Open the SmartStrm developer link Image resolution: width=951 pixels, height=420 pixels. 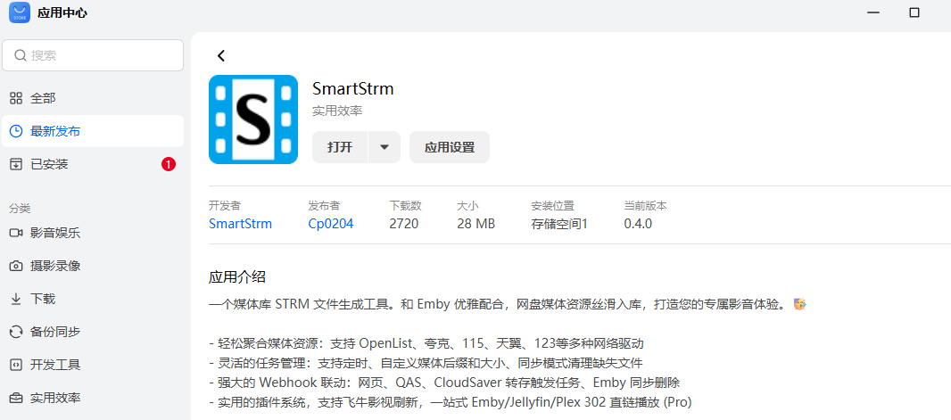coord(240,224)
